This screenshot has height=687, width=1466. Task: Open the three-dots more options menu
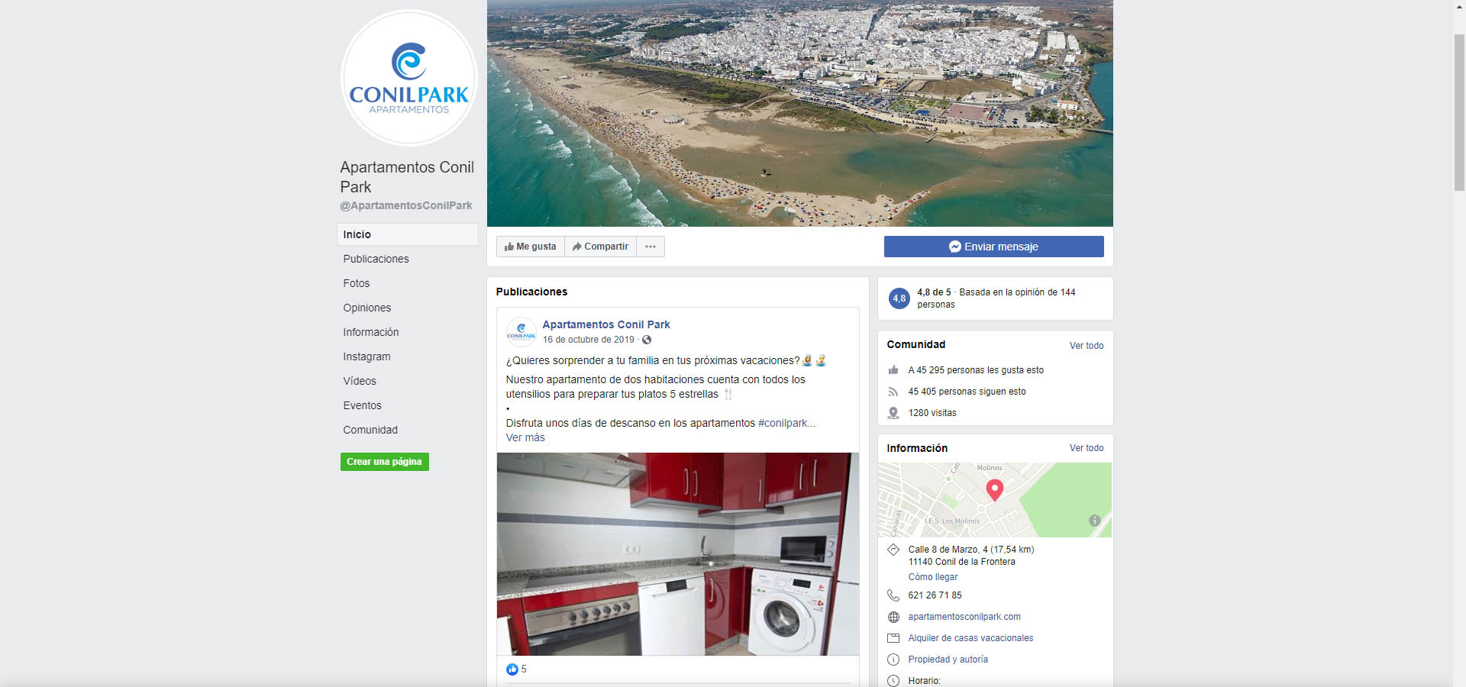click(651, 247)
